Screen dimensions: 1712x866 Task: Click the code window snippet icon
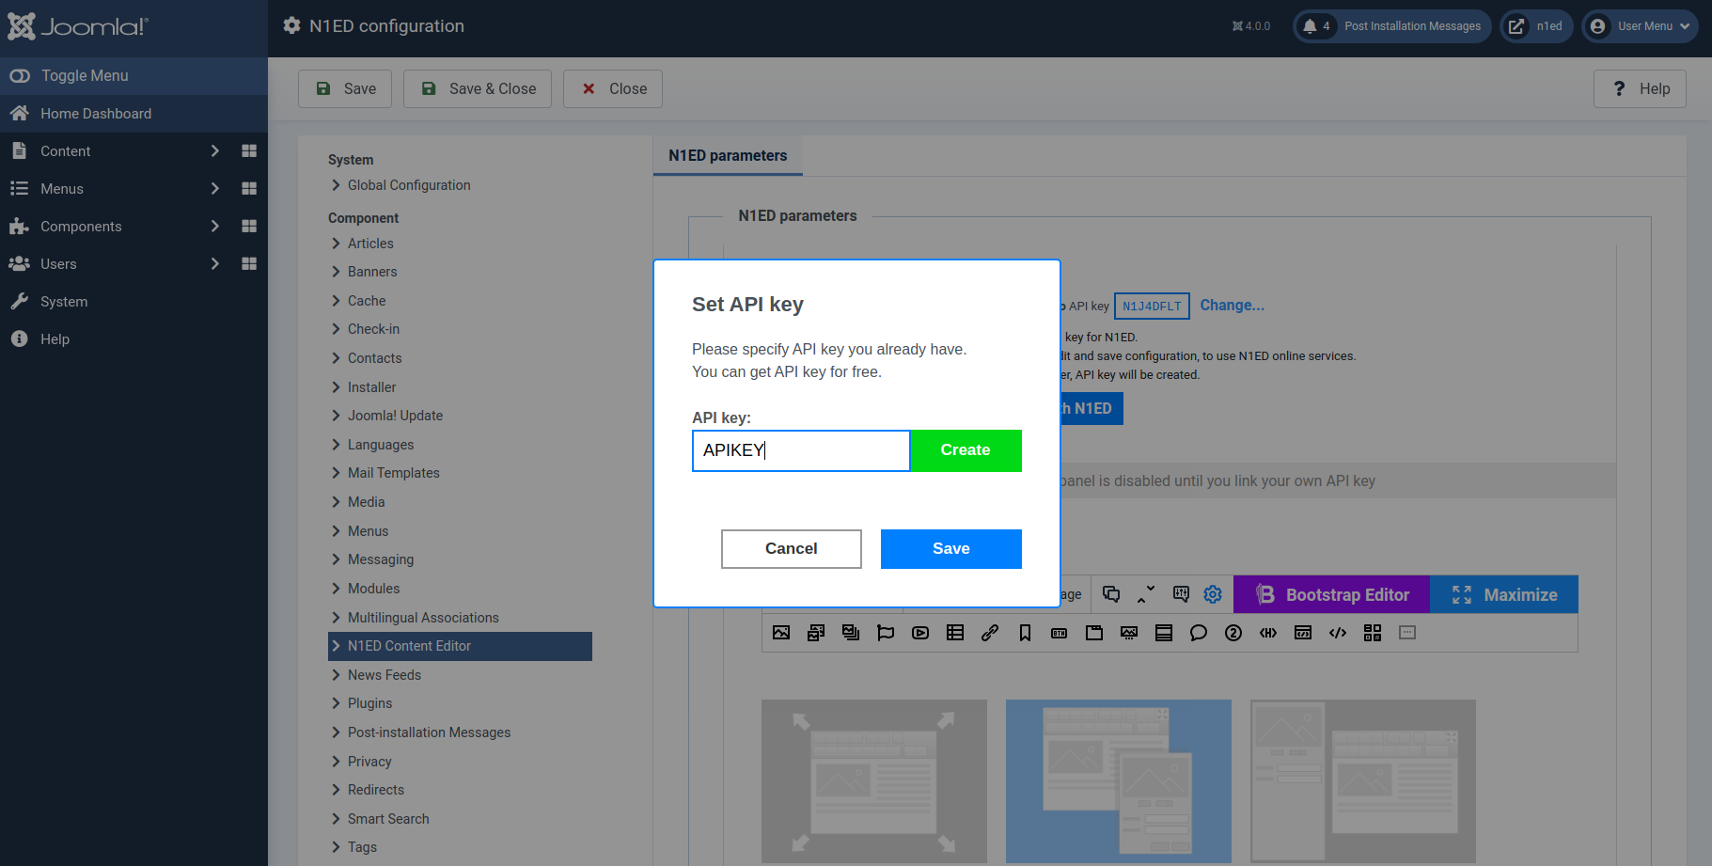[x=1303, y=633]
